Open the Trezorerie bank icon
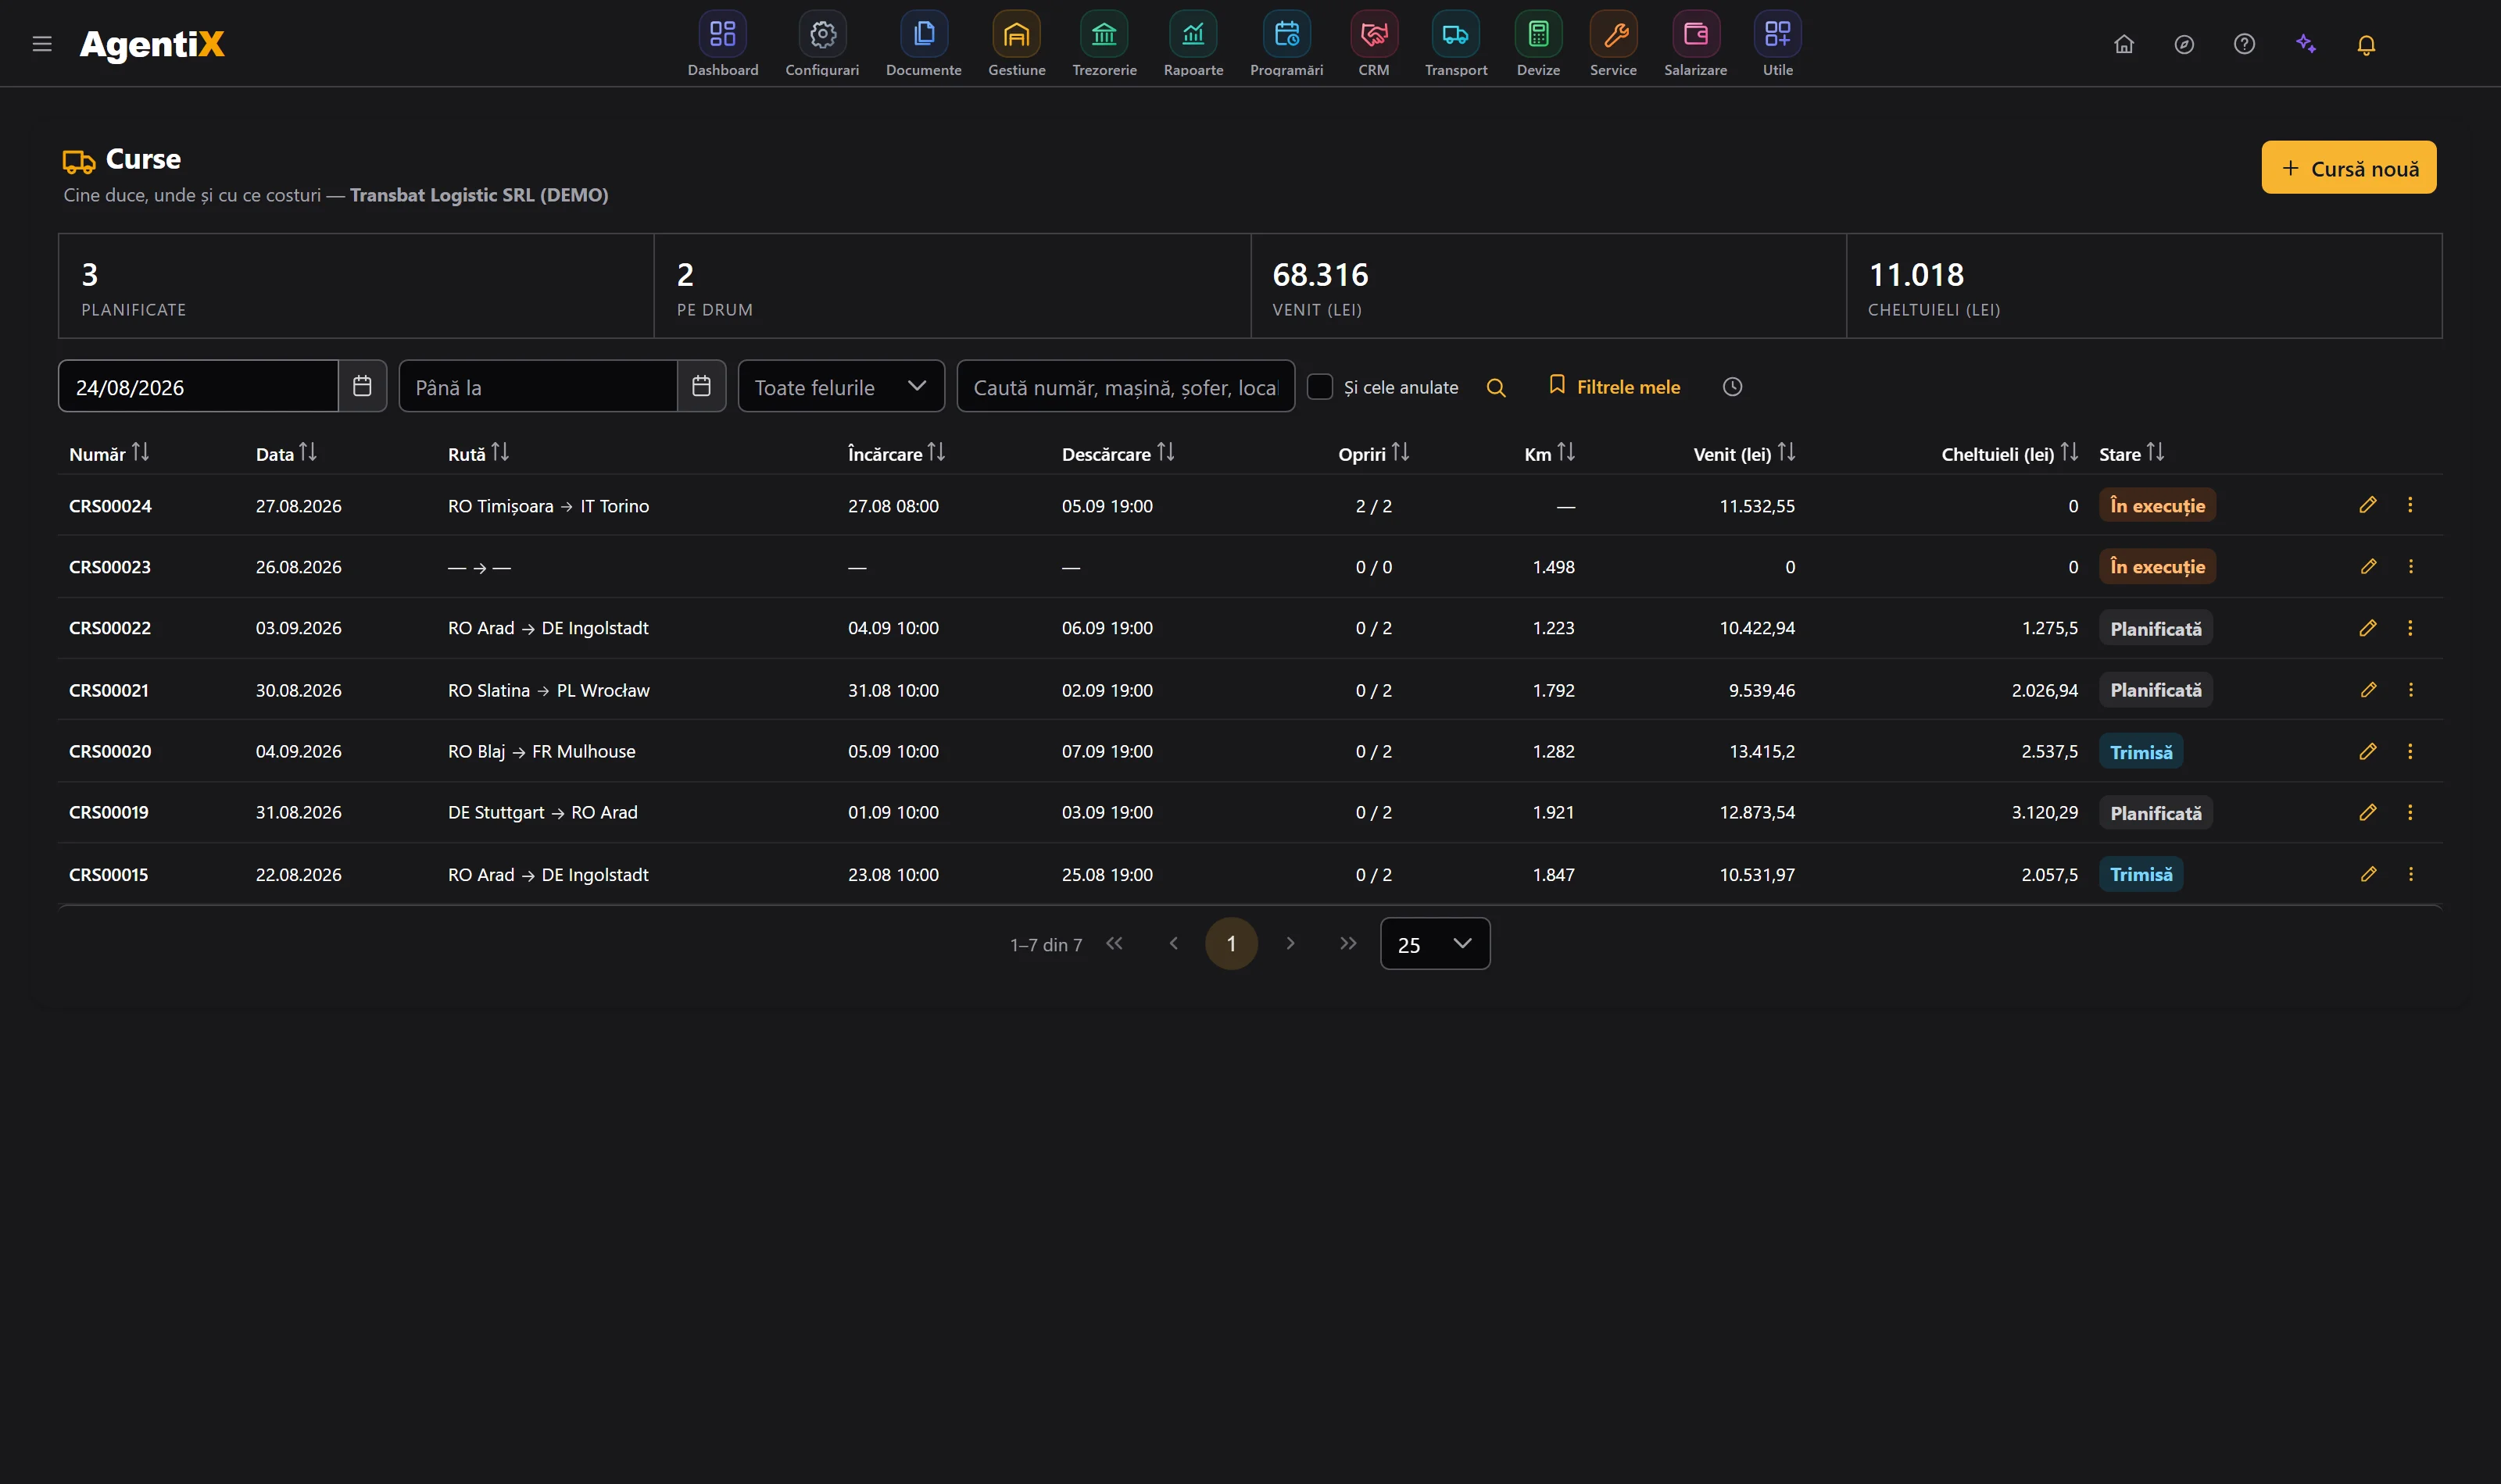 tap(1104, 35)
